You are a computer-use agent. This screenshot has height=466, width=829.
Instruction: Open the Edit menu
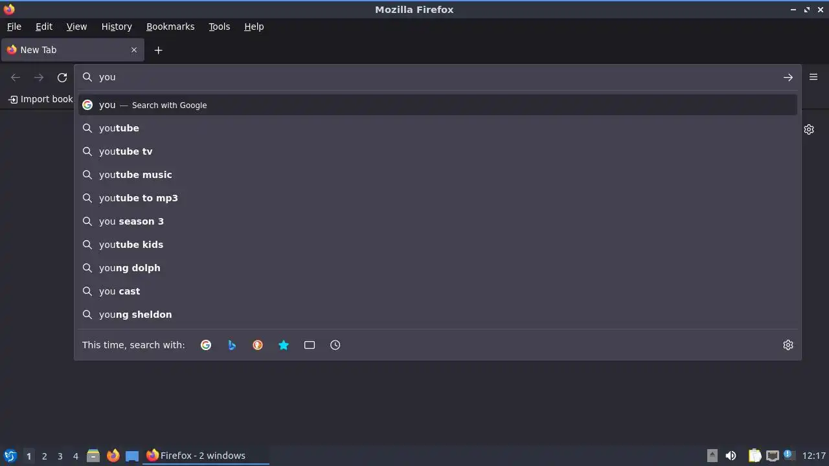[44, 27]
